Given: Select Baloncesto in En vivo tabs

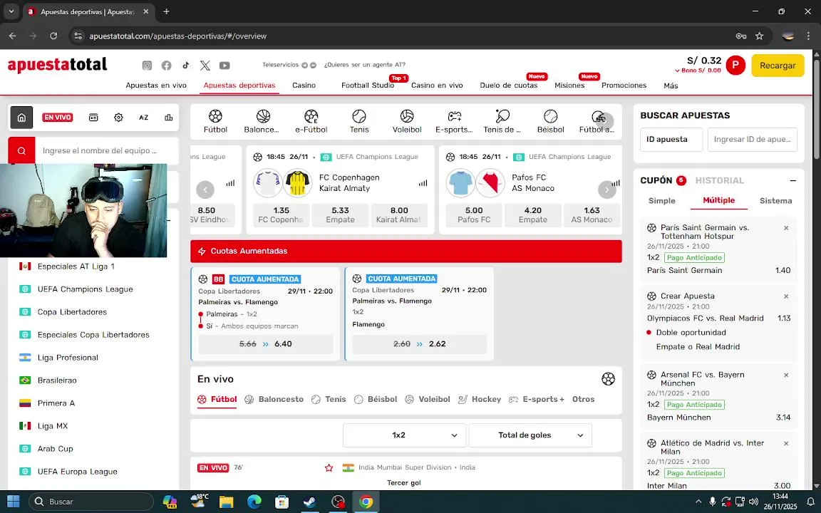Looking at the screenshot, I should click(x=274, y=400).
